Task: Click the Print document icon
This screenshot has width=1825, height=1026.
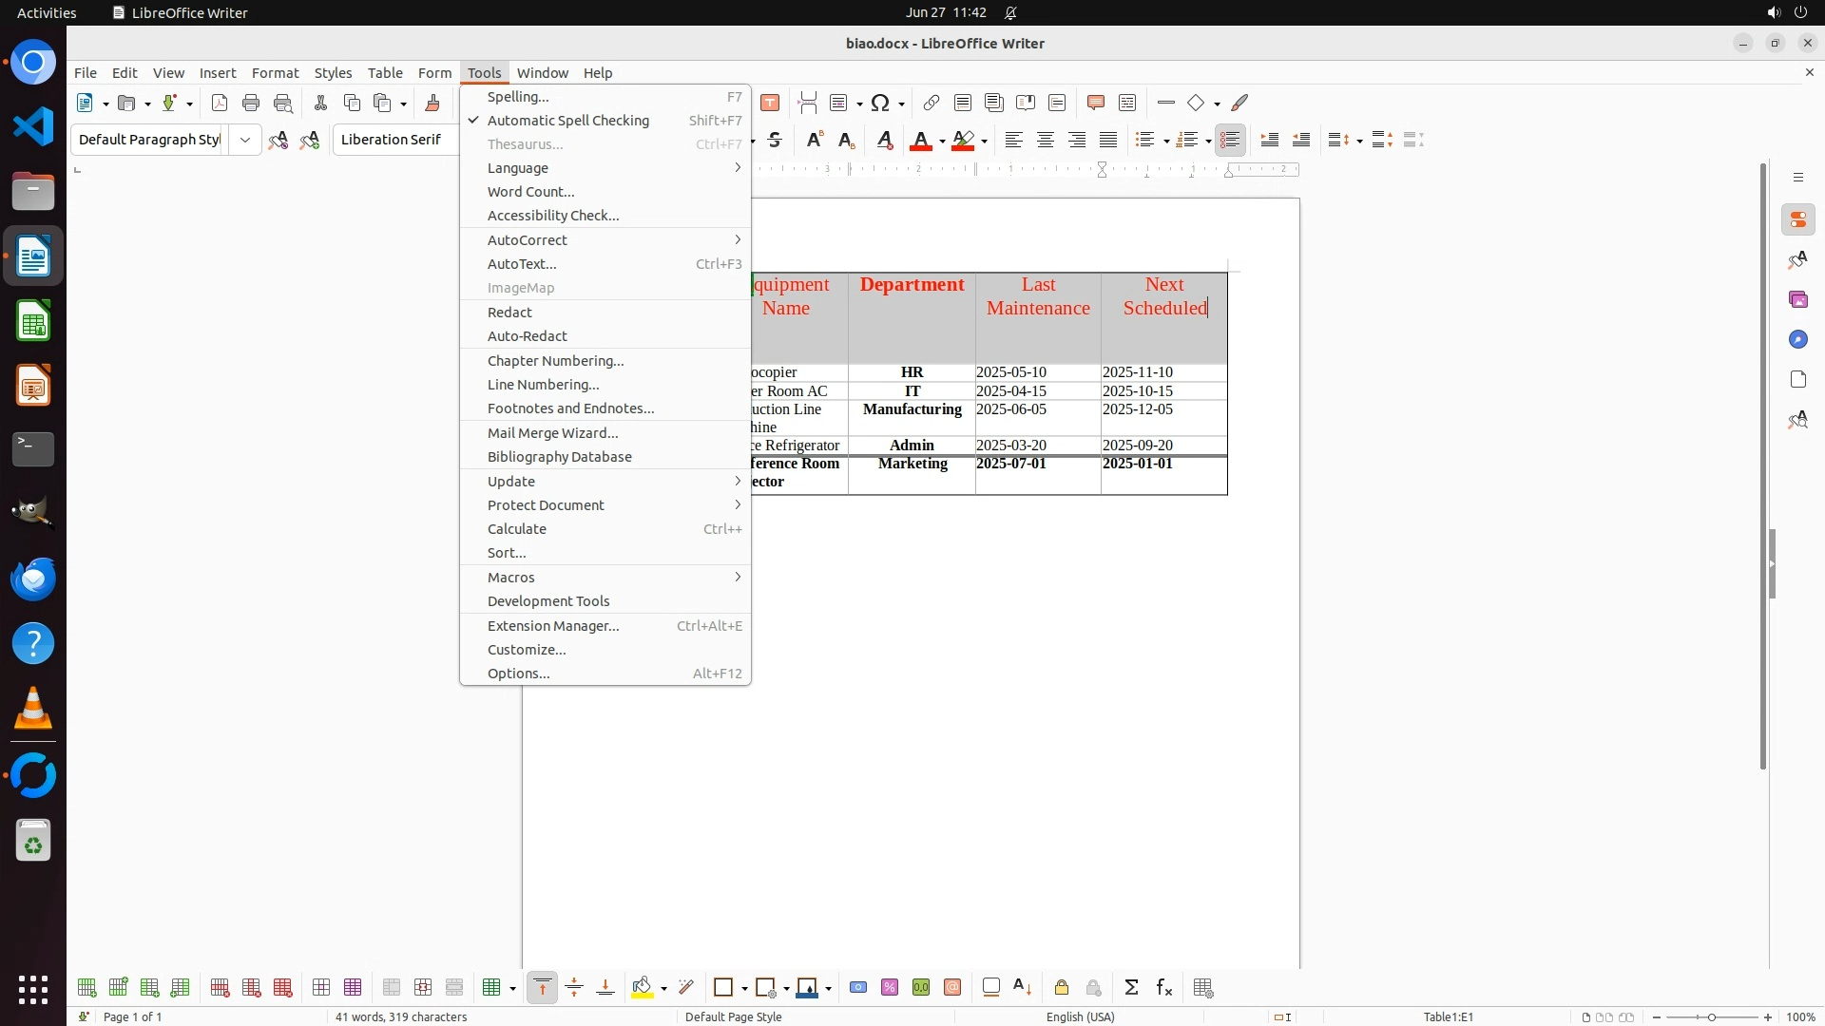Action: click(x=251, y=104)
